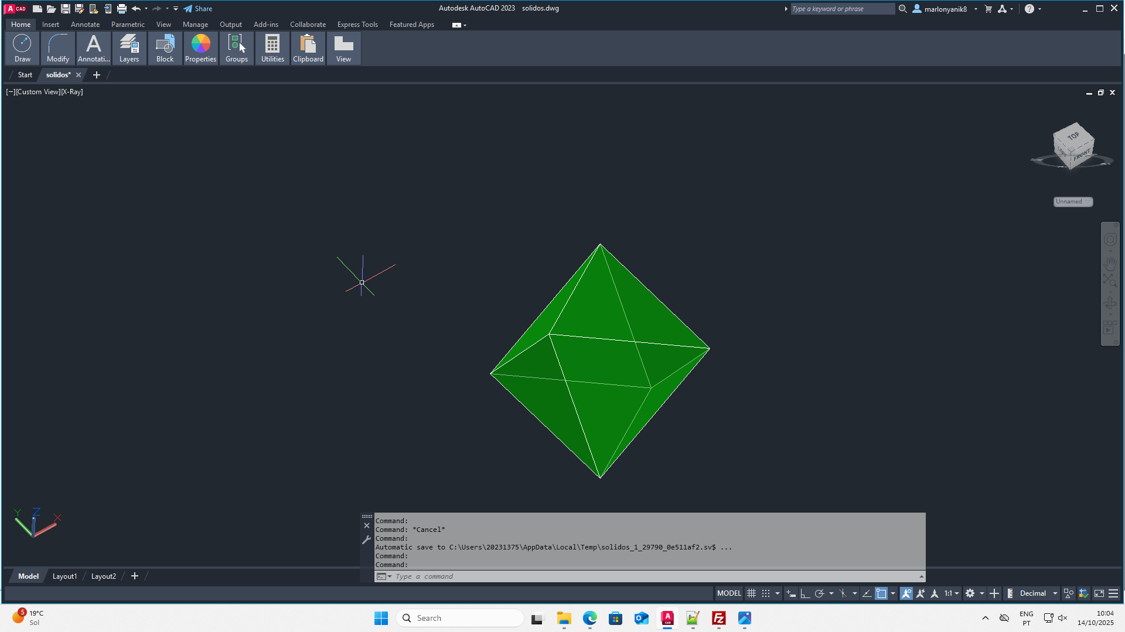This screenshot has width=1125, height=632.
Task: Click the X-Ray visual style label
Action: click(72, 92)
